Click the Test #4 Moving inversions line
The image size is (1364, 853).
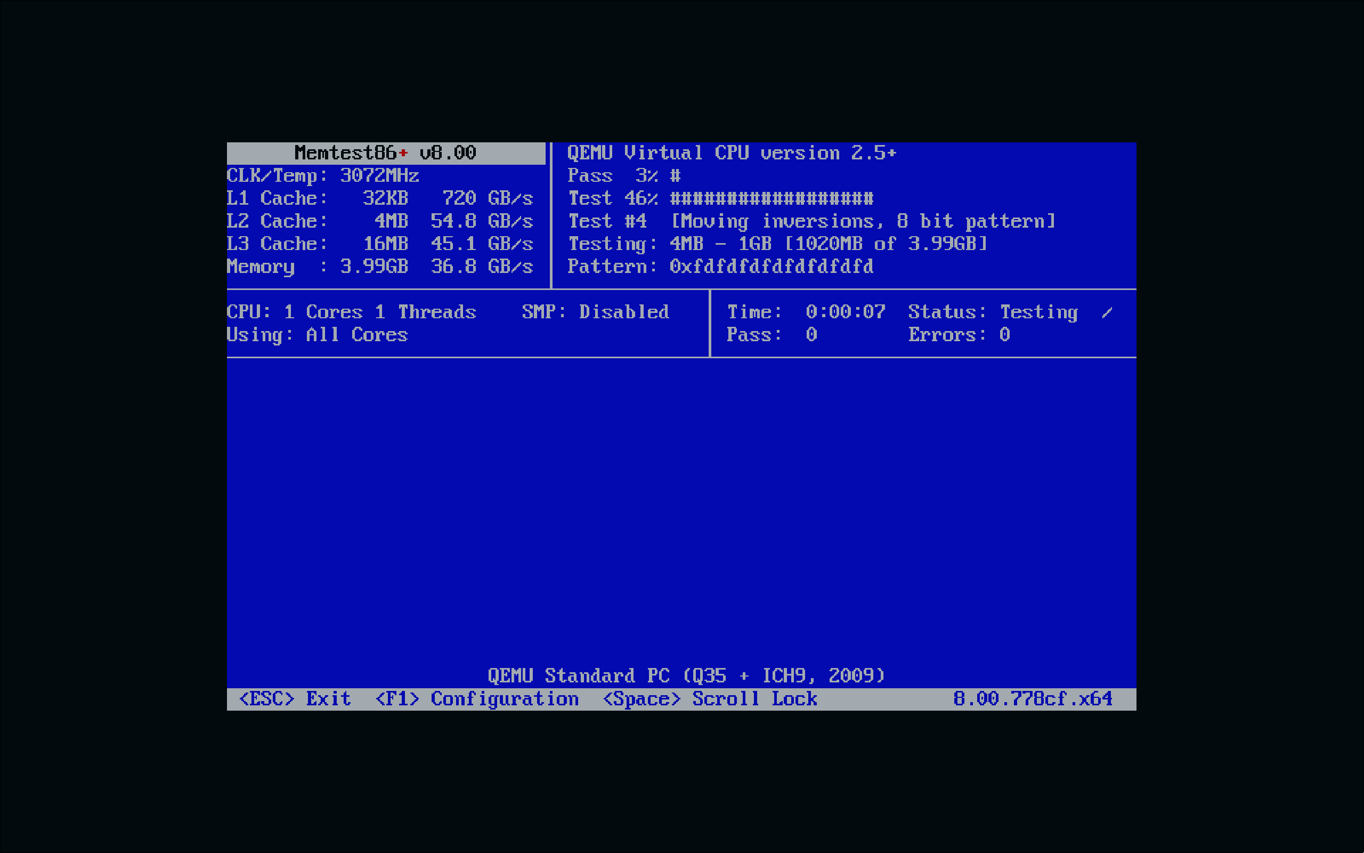point(811,221)
